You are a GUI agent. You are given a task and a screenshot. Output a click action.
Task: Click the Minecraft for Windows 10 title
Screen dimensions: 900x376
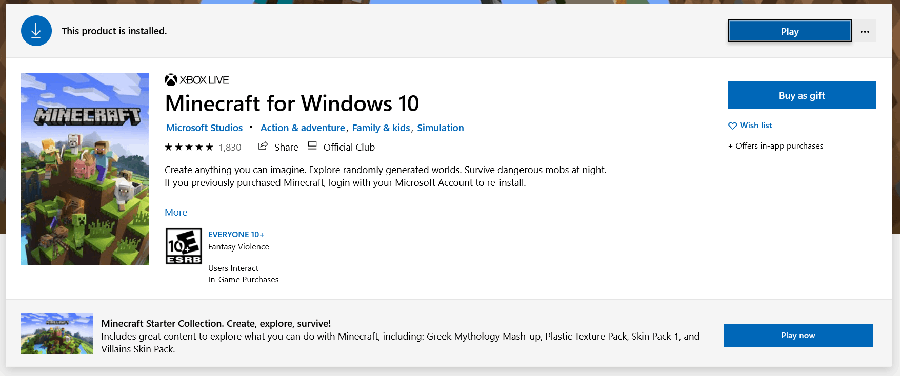coord(292,103)
